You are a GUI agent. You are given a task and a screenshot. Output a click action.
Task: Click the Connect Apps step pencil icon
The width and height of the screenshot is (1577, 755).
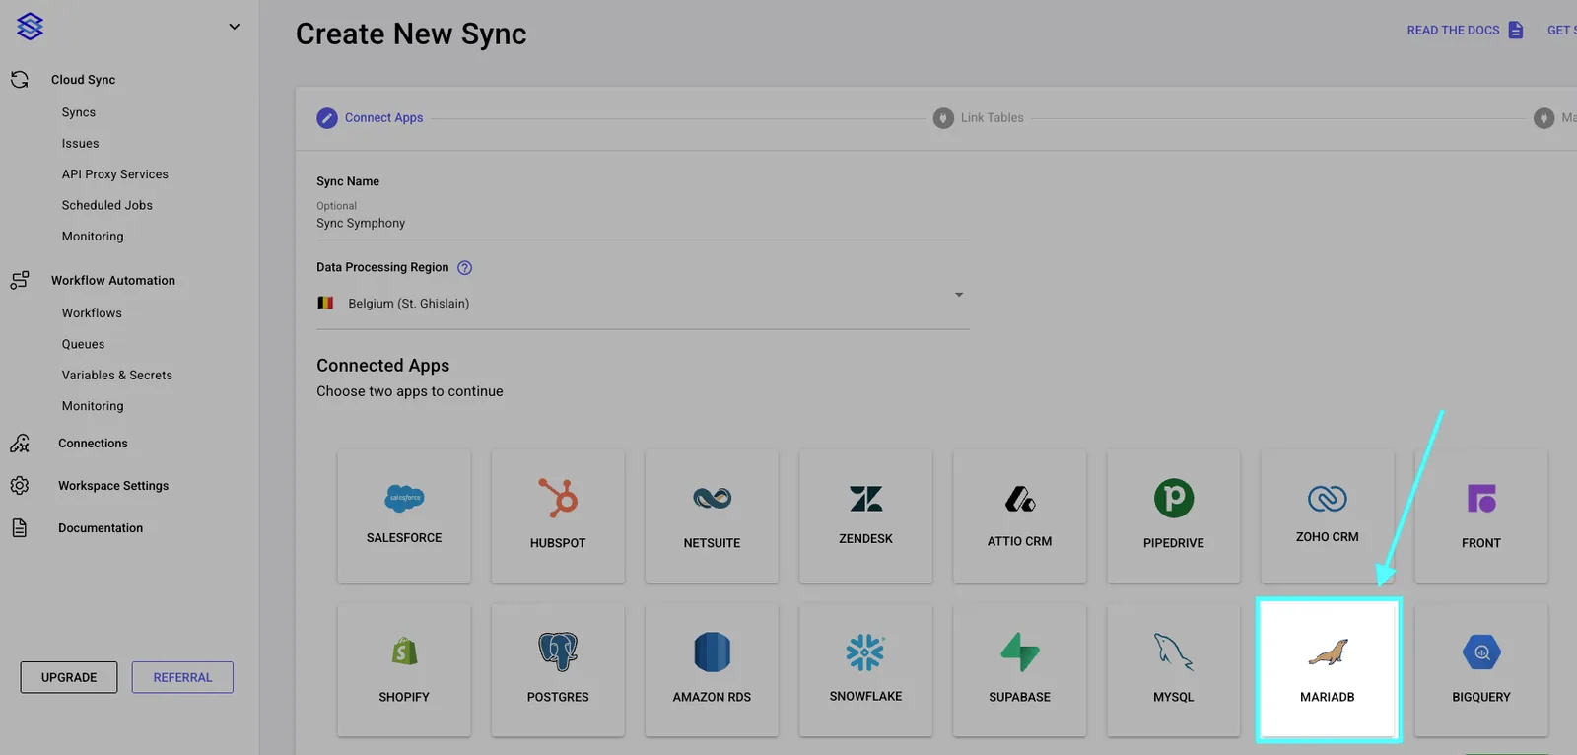pos(327,118)
